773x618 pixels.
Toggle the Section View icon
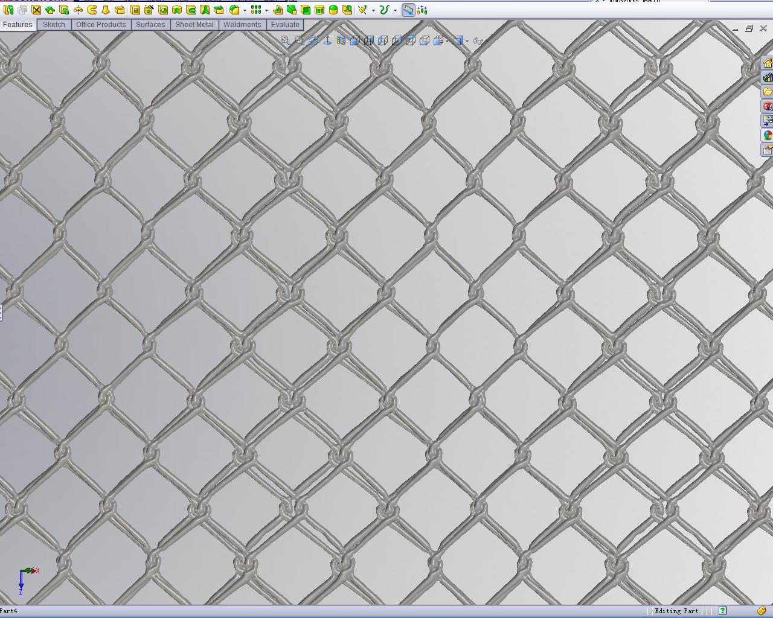pyautogui.click(x=341, y=40)
